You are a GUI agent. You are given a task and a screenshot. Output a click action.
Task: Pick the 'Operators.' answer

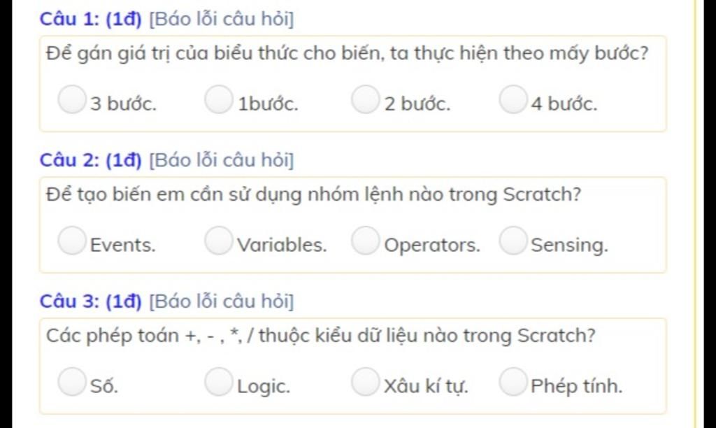(365, 241)
